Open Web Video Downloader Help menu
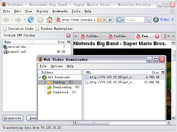 [x=70, y=66]
